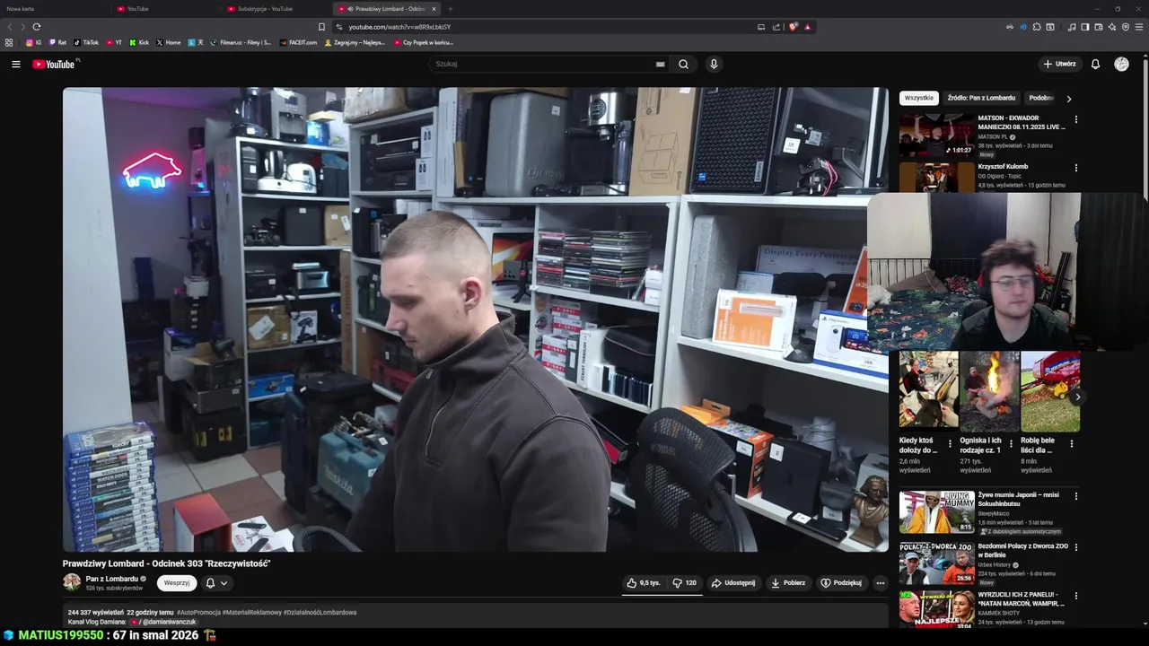Open the browser sidebar panel icon
The width and height of the screenshot is (1149, 646).
click(x=1085, y=27)
